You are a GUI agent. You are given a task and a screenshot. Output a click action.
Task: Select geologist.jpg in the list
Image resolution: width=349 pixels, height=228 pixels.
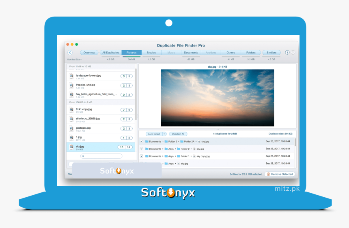(101, 129)
